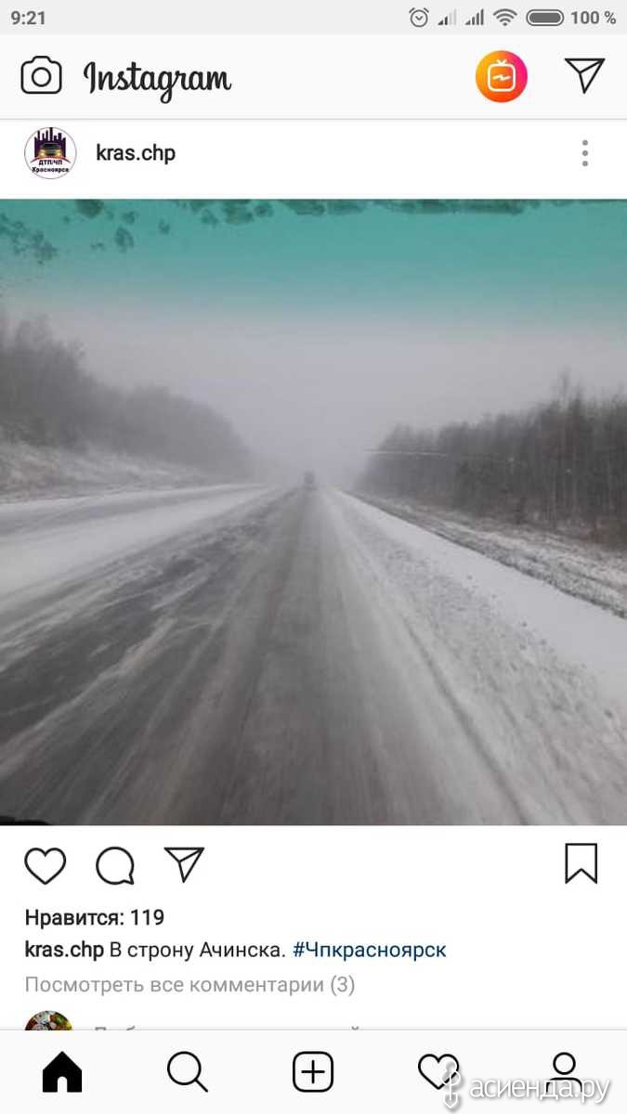Tap the Instagram logo text
This screenshot has width=627, height=1114.
pos(157,79)
